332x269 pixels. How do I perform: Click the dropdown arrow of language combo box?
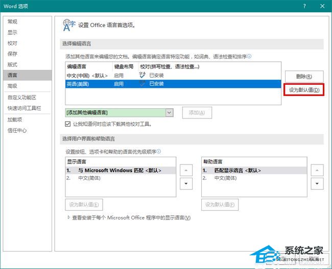[x=169, y=113]
